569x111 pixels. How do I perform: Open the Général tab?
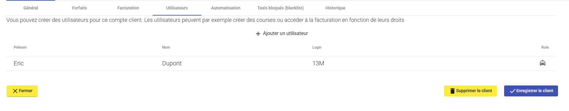coord(31,8)
